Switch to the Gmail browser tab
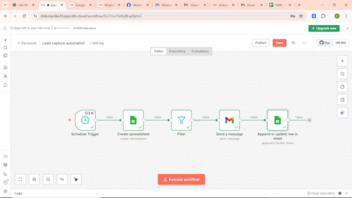Image resolution: width=352 pixels, height=198 pixels. tap(252, 5)
